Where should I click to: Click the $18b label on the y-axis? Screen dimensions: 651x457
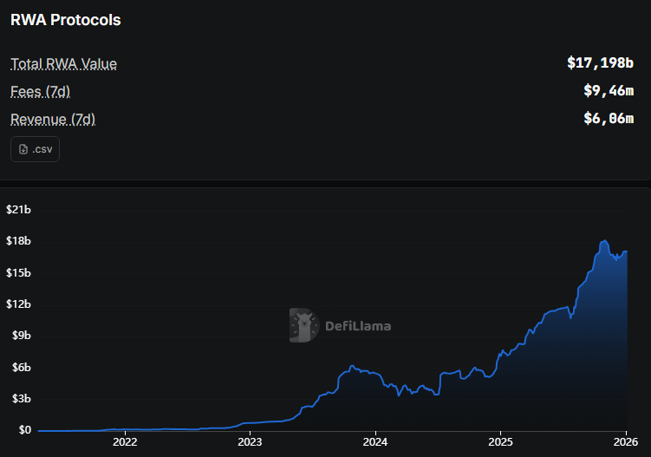tap(19, 241)
